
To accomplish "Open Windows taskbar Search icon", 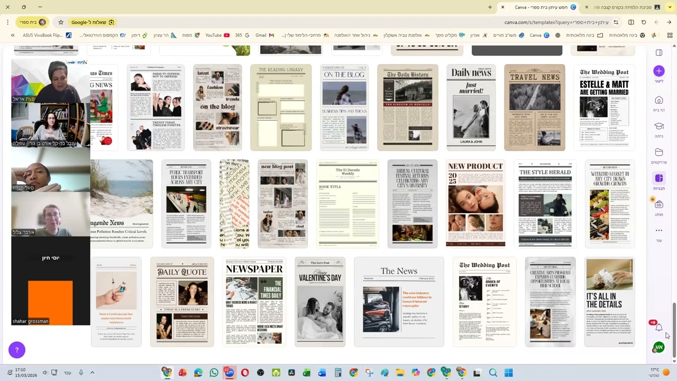I will point(493,373).
